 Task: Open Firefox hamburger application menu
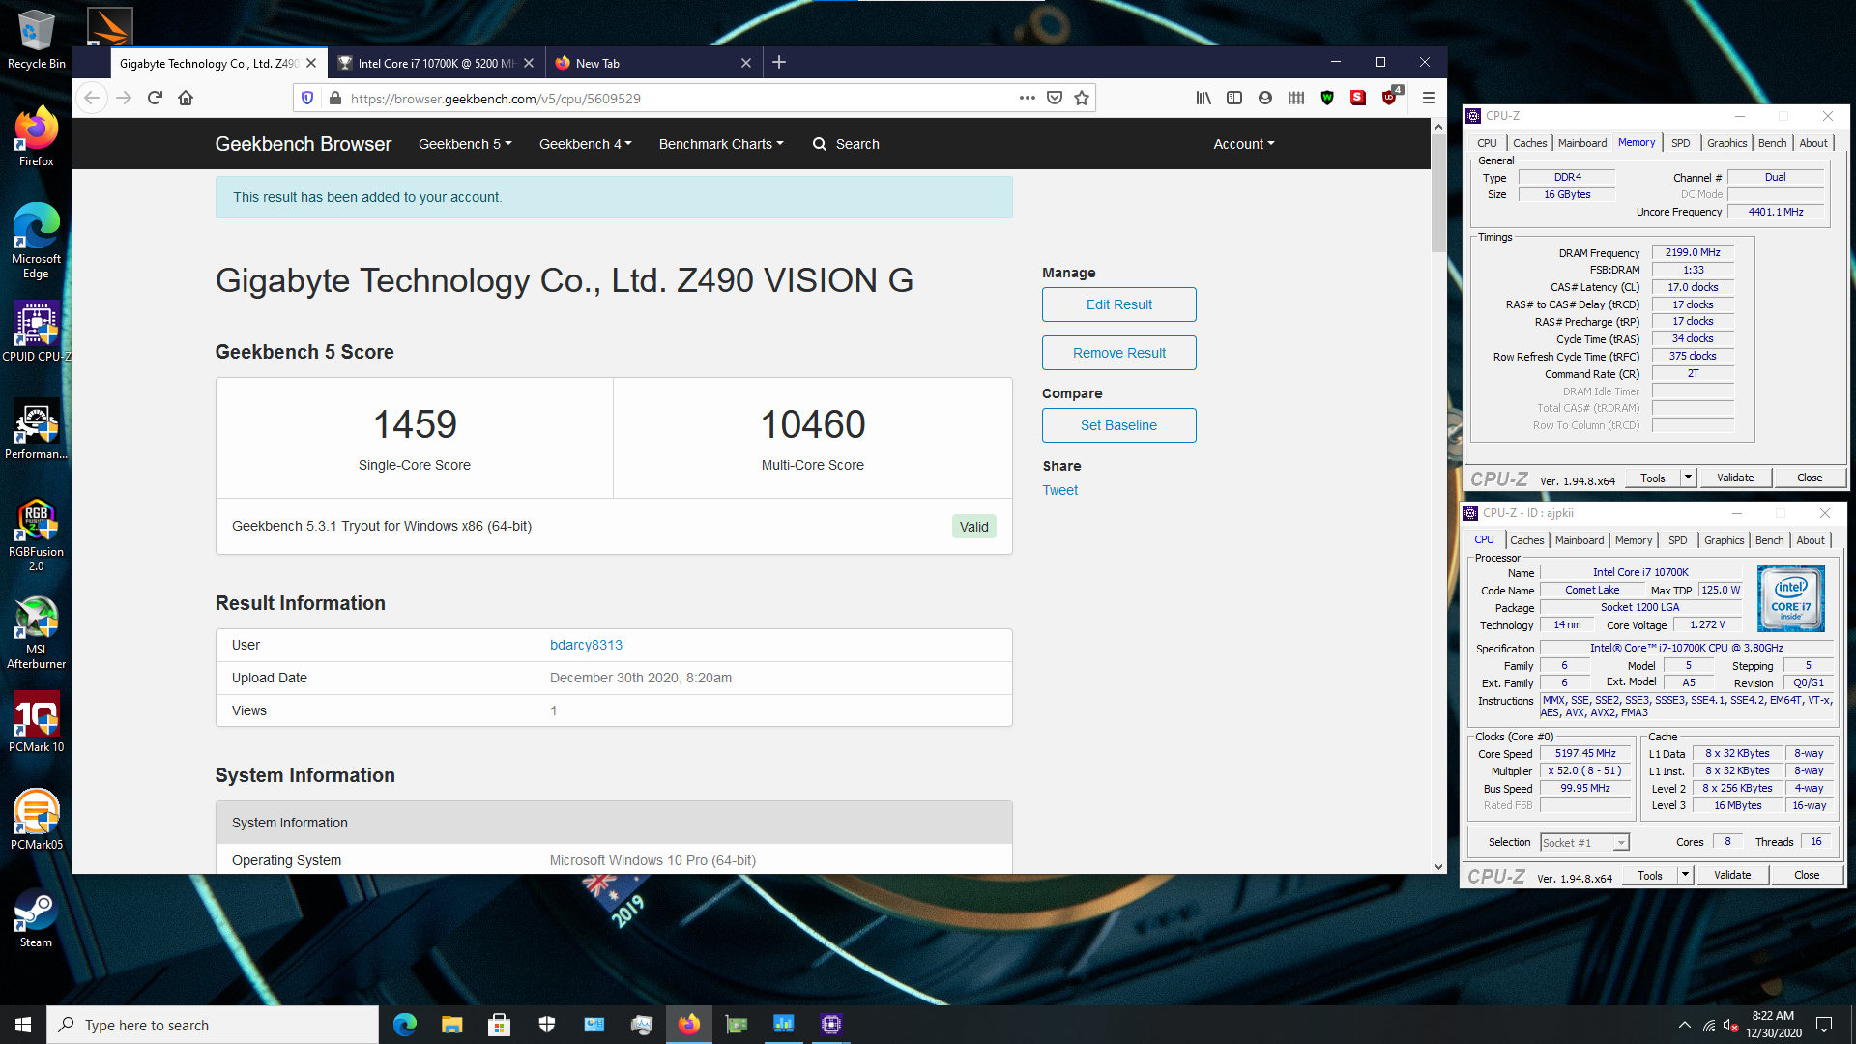1428,98
